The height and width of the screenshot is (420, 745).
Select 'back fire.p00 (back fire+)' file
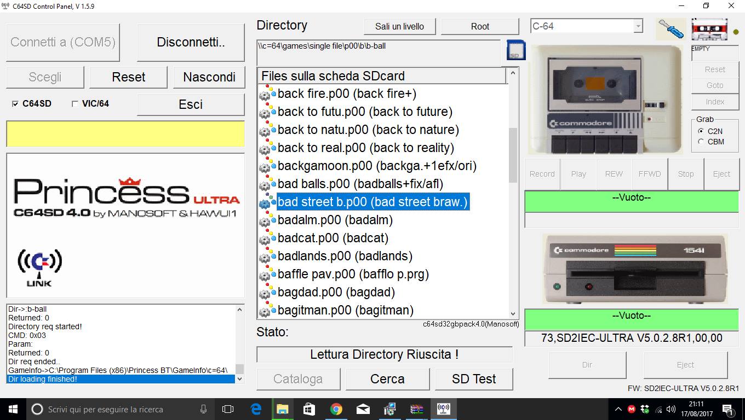(x=347, y=94)
